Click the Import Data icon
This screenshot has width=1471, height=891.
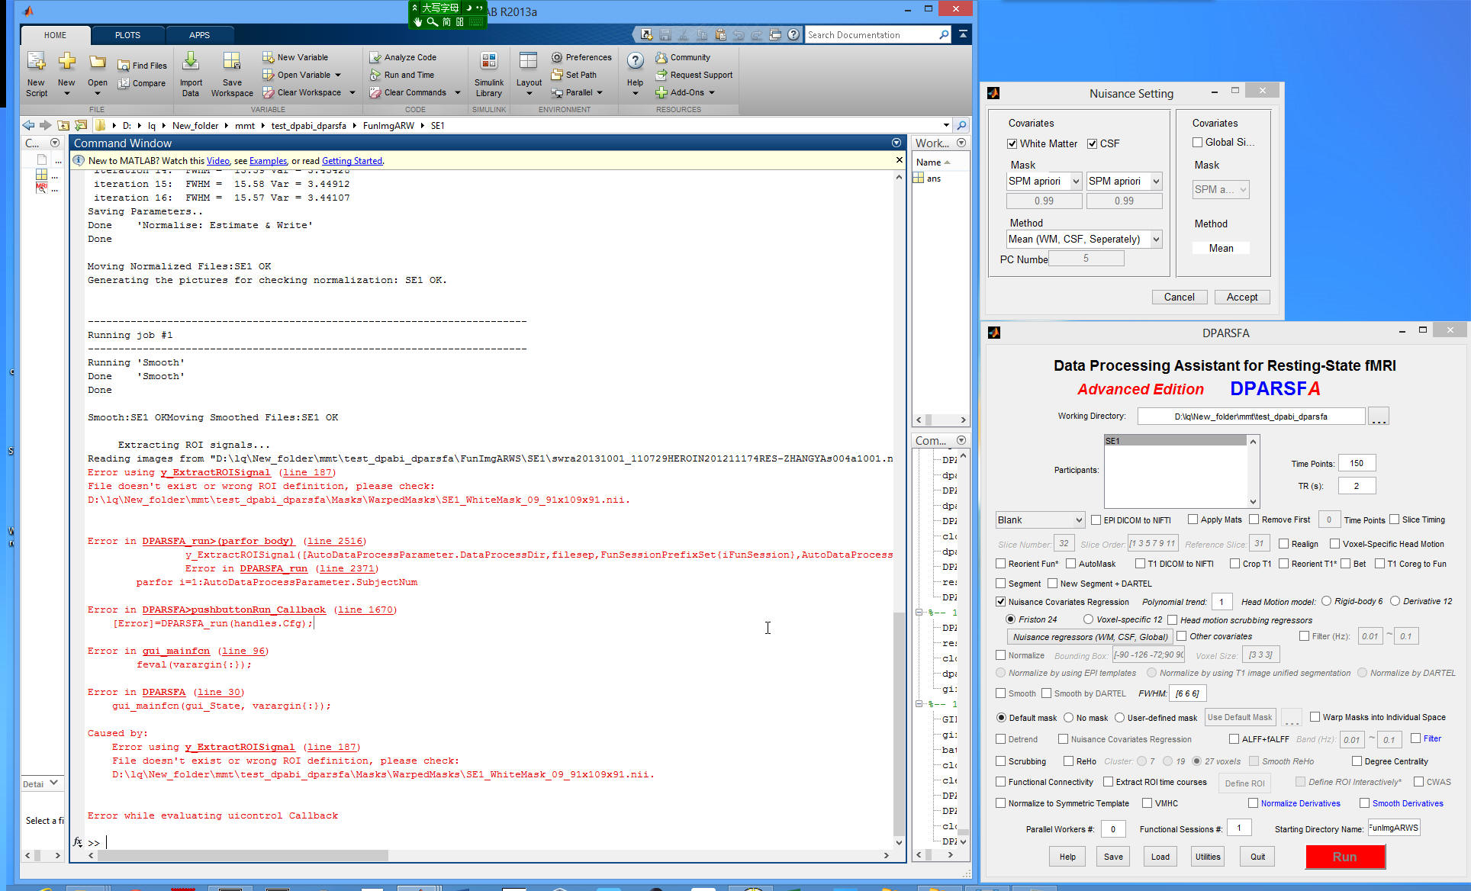click(x=191, y=62)
